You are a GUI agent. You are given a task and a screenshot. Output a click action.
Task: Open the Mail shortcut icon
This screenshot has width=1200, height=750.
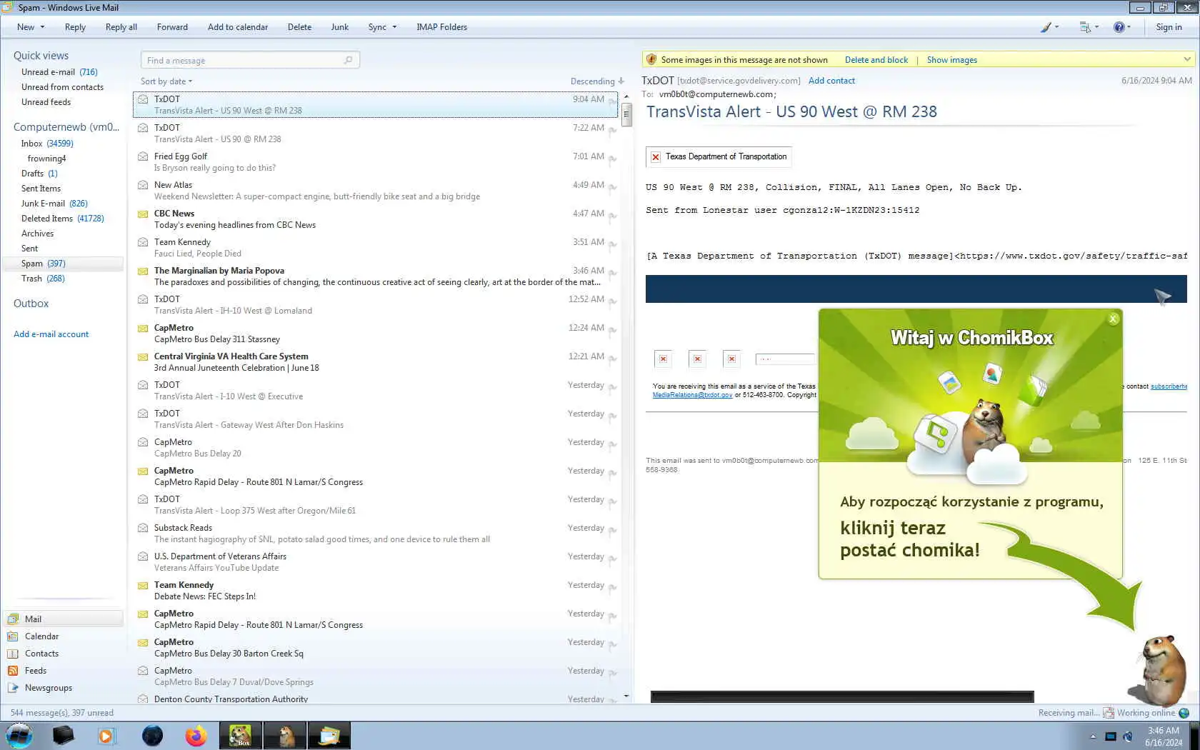pyautogui.click(x=13, y=619)
